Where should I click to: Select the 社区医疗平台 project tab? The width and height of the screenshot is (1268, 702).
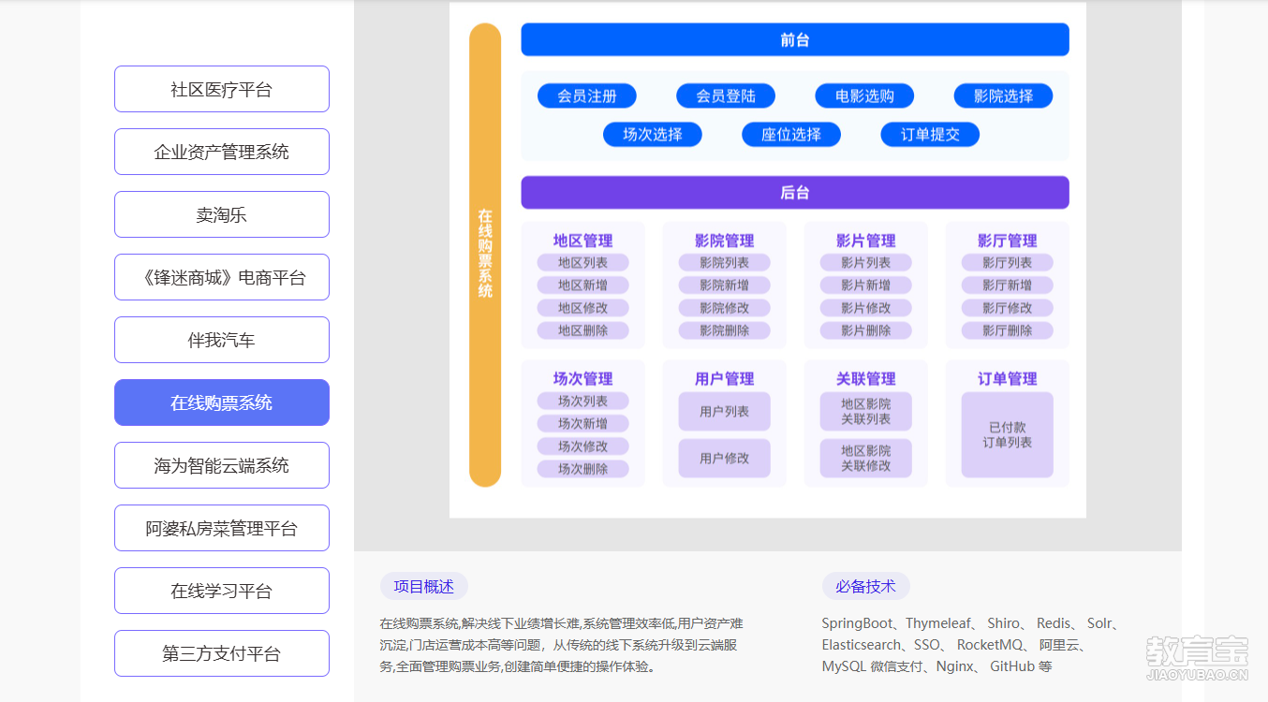pos(221,89)
